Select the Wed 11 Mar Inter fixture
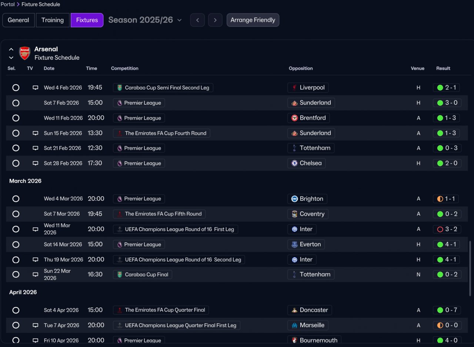Image resolution: width=474 pixels, height=347 pixels. pos(16,229)
